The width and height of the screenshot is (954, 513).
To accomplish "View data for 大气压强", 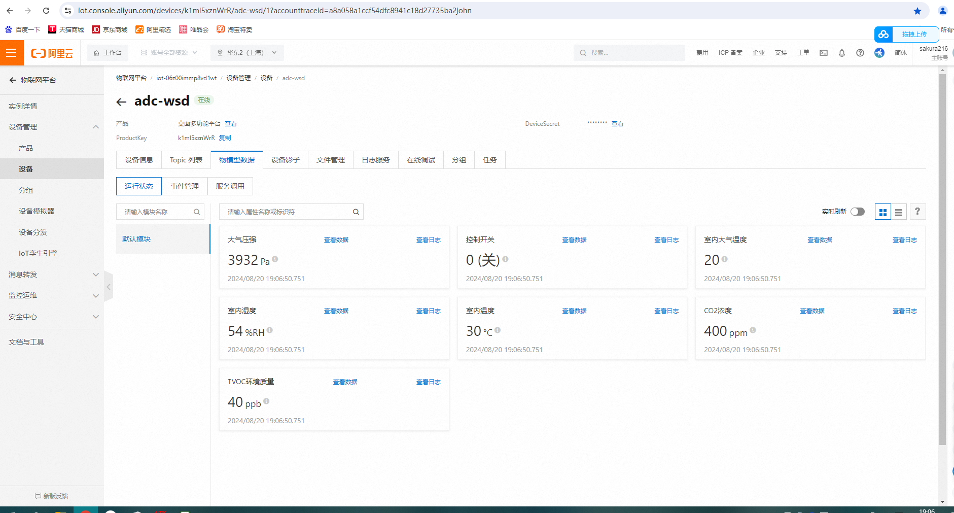I will [x=336, y=240].
